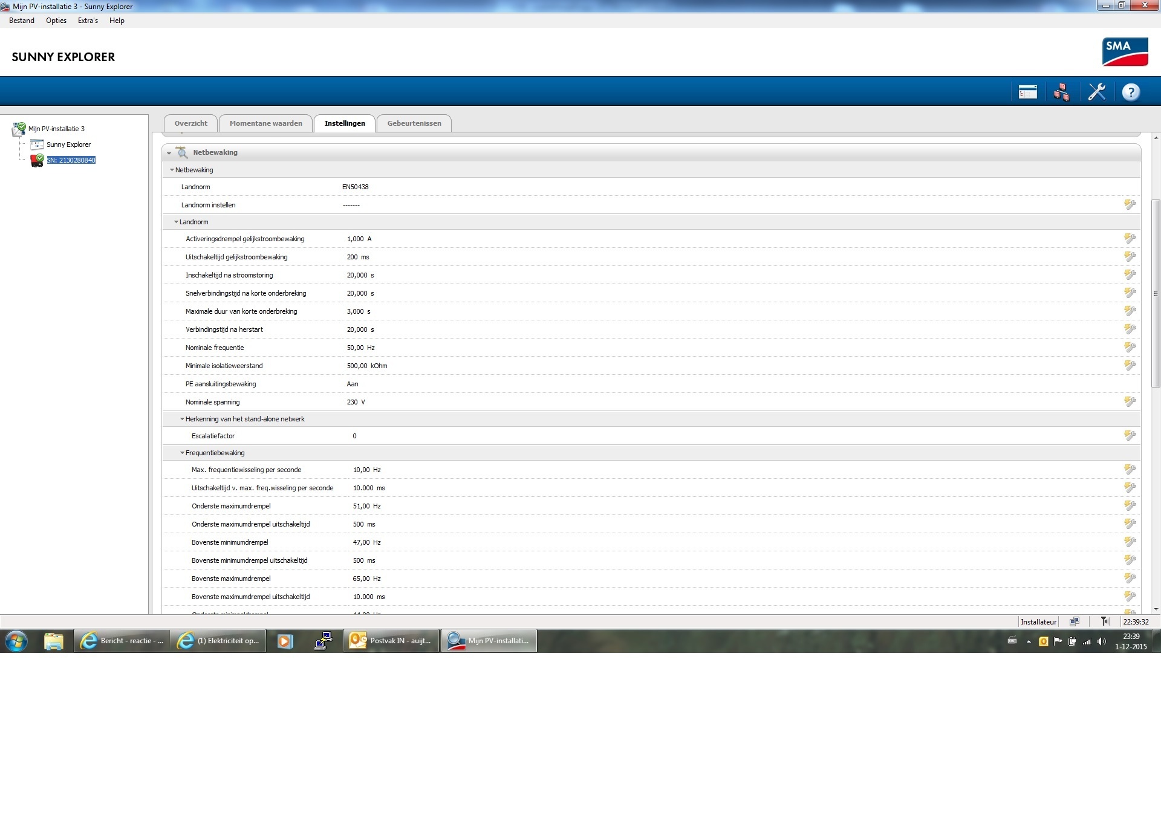This screenshot has height=827, width=1161.
Task: Click the blue question mark help icon
Action: click(1131, 92)
